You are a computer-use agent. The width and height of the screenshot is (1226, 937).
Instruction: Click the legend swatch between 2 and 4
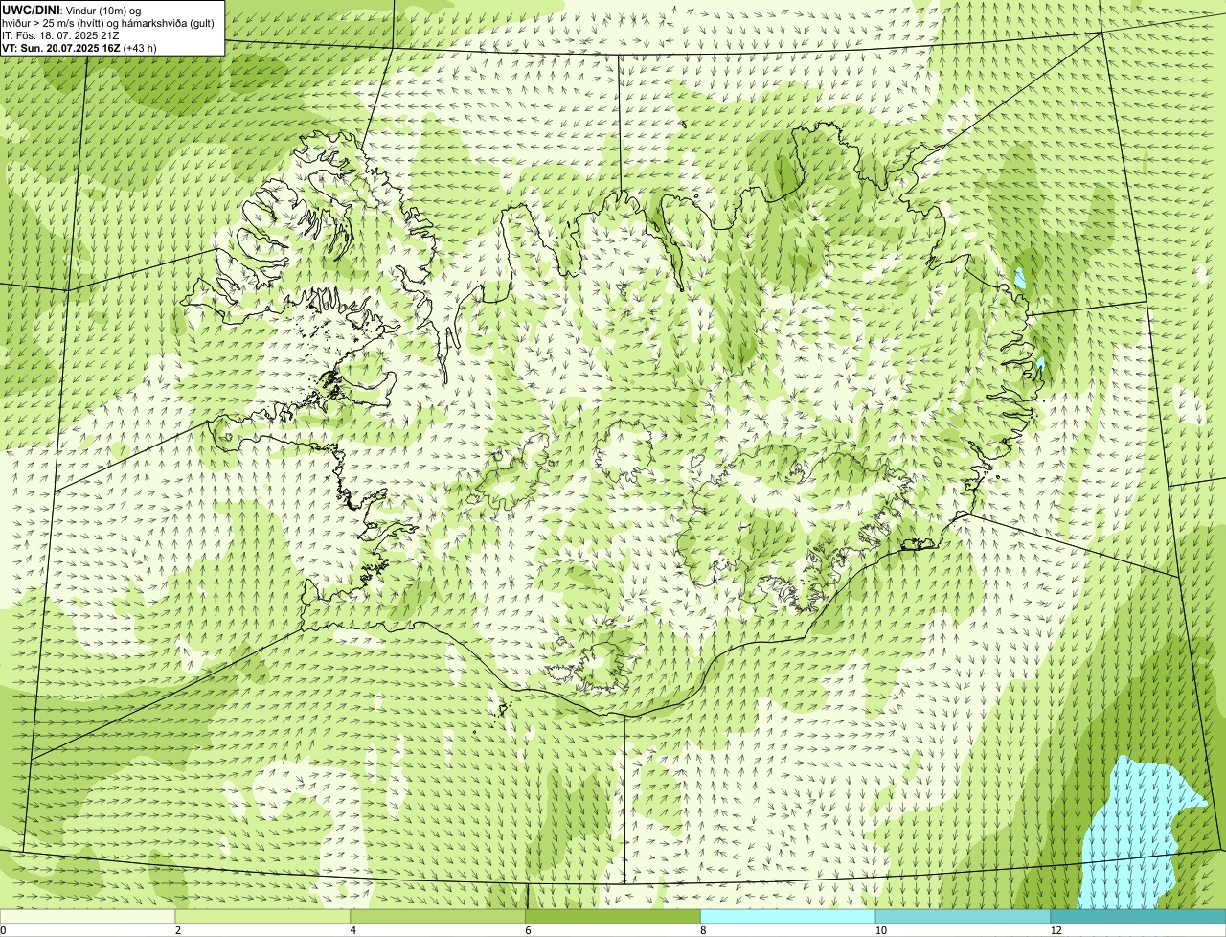coord(263,916)
